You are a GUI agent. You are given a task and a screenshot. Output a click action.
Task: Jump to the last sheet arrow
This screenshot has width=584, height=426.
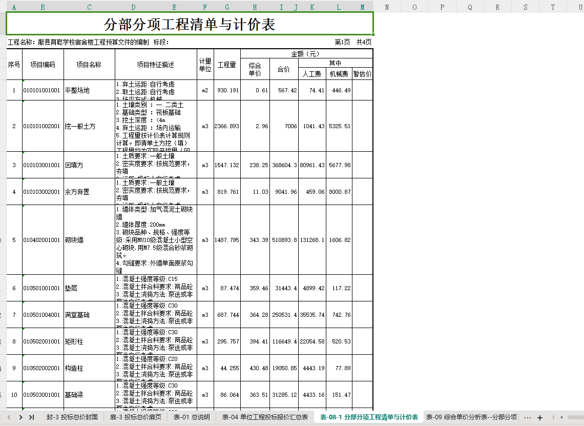pyautogui.click(x=32, y=417)
